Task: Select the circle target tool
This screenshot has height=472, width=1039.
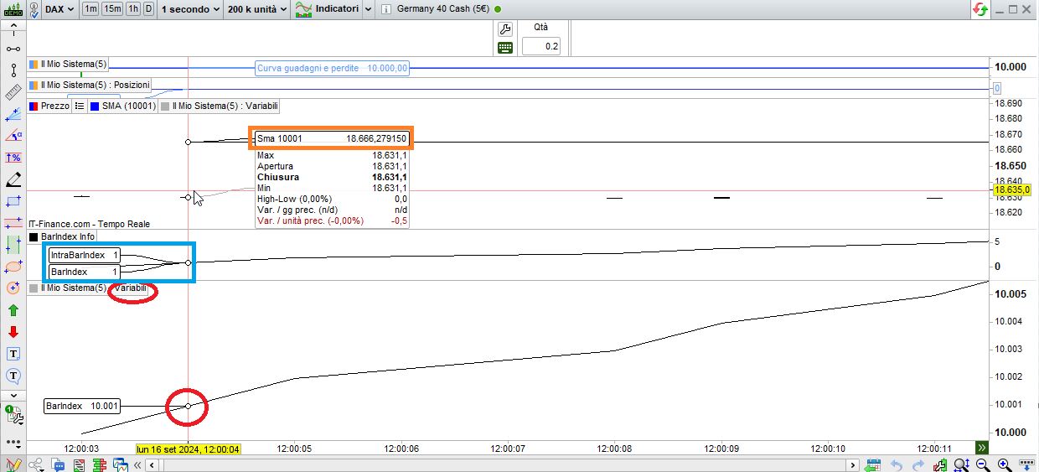Action: (x=13, y=288)
